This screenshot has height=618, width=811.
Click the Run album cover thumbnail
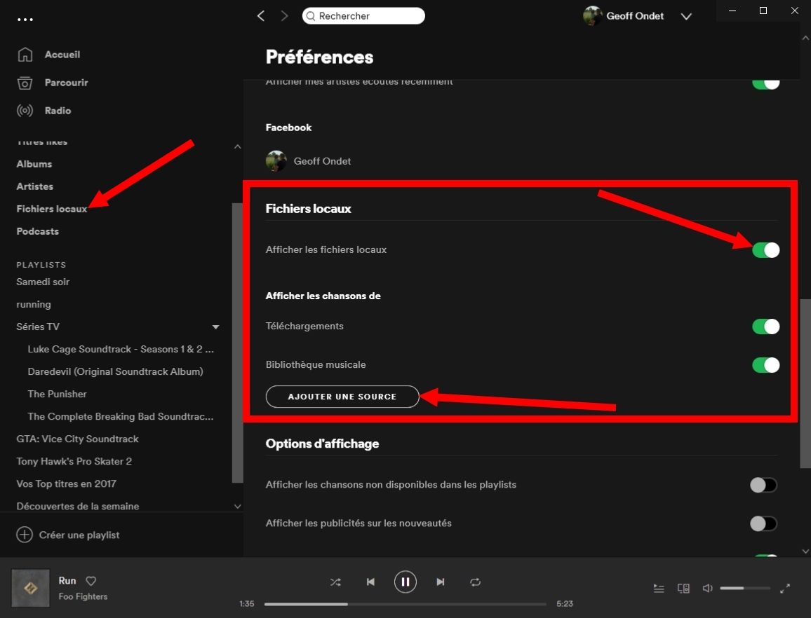point(30,588)
